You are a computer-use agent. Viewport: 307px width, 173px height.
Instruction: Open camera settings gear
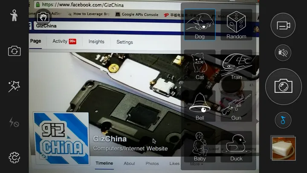[14, 158]
